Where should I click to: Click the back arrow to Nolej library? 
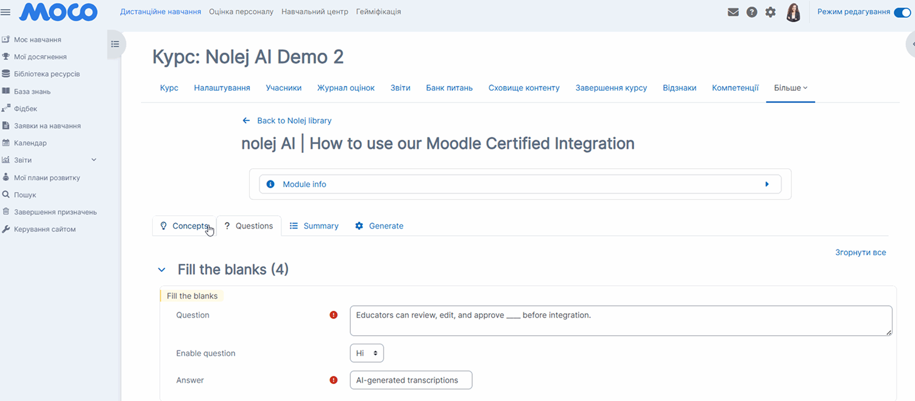[x=246, y=121]
